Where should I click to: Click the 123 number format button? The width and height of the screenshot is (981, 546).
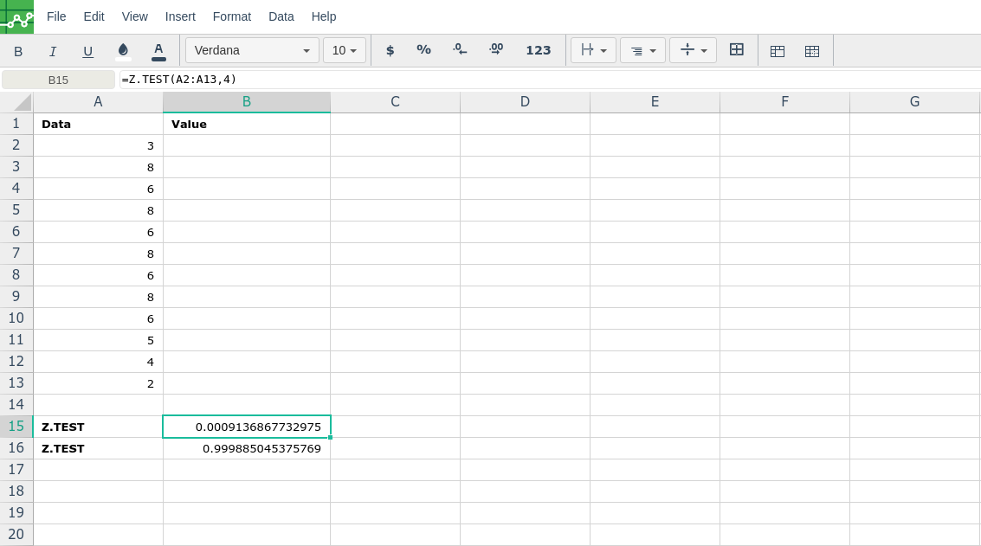coord(539,50)
